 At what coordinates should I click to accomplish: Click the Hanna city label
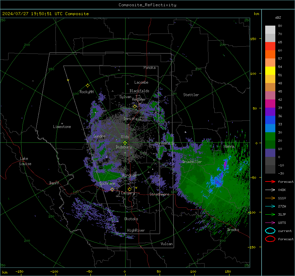[229, 146]
